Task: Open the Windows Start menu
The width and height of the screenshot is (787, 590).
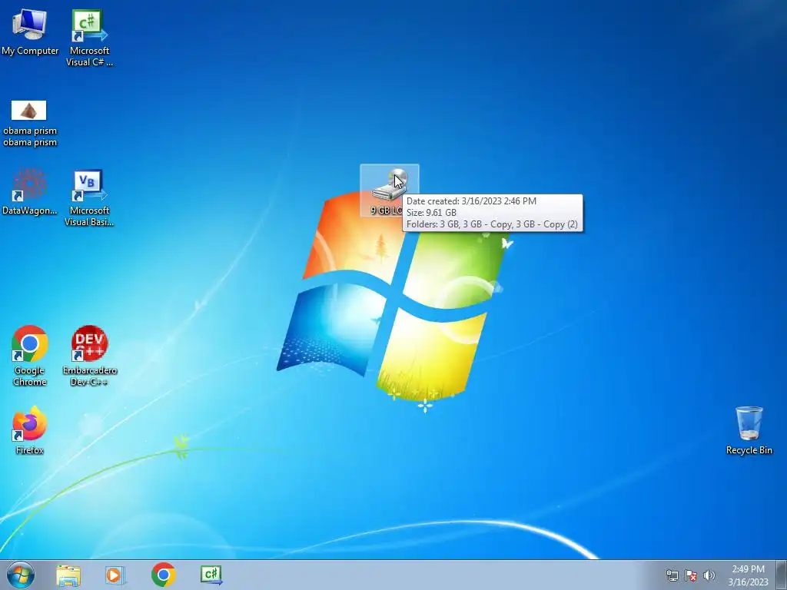Action: [21, 575]
